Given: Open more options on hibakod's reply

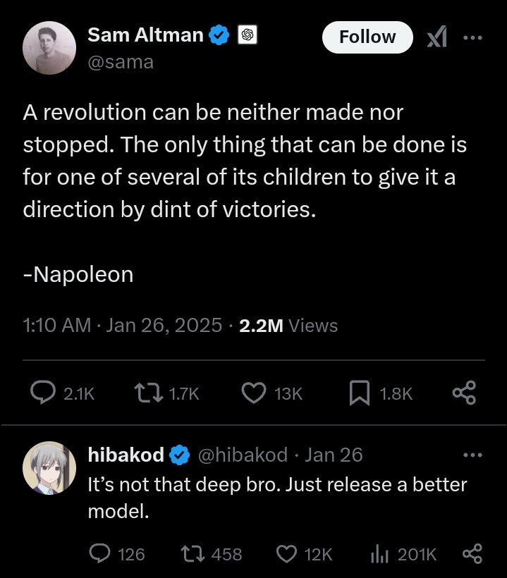Looking at the screenshot, I should (472, 455).
